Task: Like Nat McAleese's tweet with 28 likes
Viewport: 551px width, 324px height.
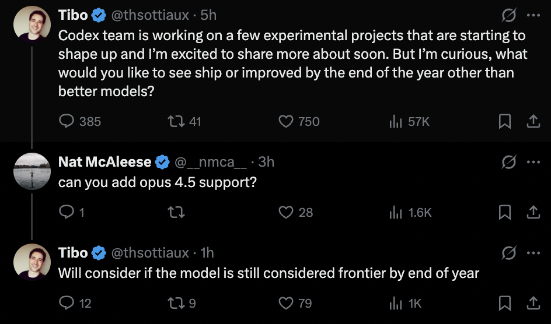Action: pyautogui.click(x=285, y=212)
